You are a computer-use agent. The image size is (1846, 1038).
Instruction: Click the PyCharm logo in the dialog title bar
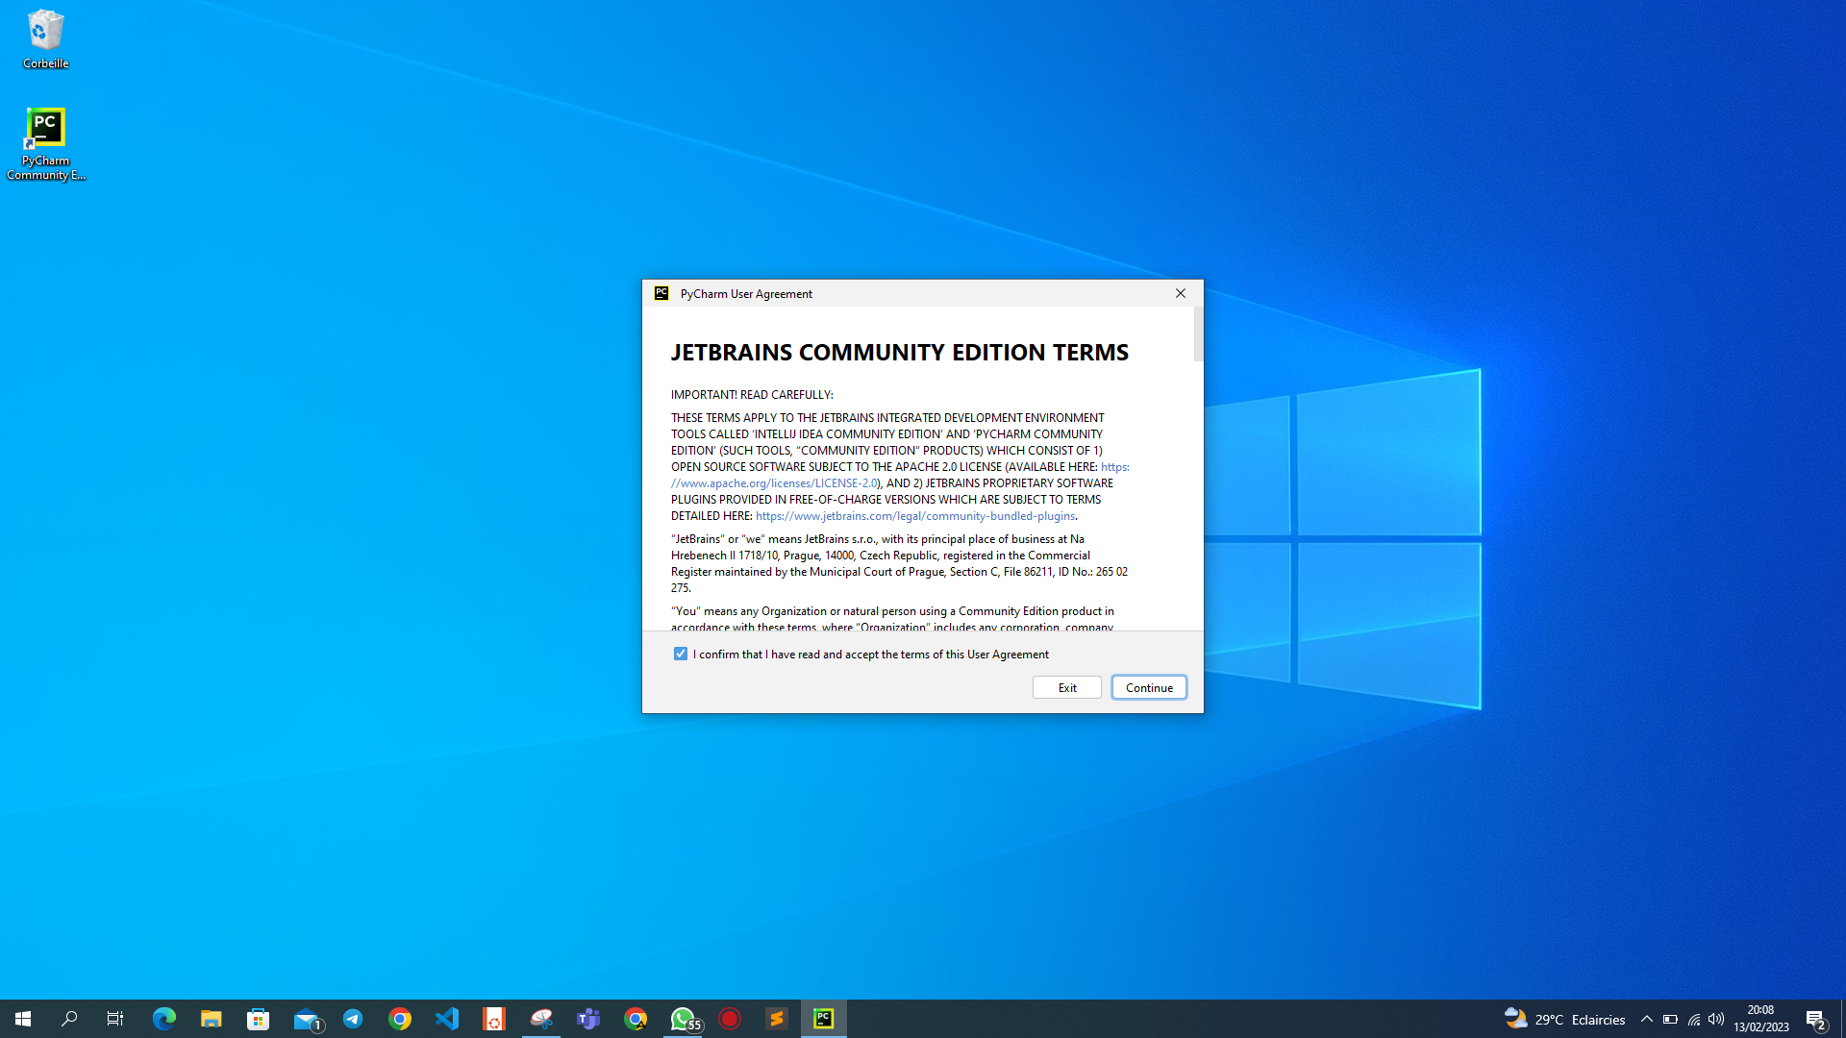pyautogui.click(x=661, y=293)
